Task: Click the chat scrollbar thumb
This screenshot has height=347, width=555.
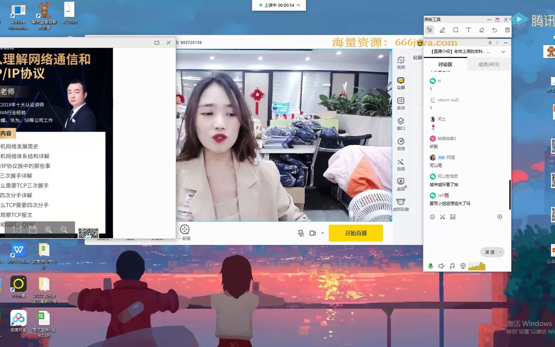Action: tap(510, 194)
